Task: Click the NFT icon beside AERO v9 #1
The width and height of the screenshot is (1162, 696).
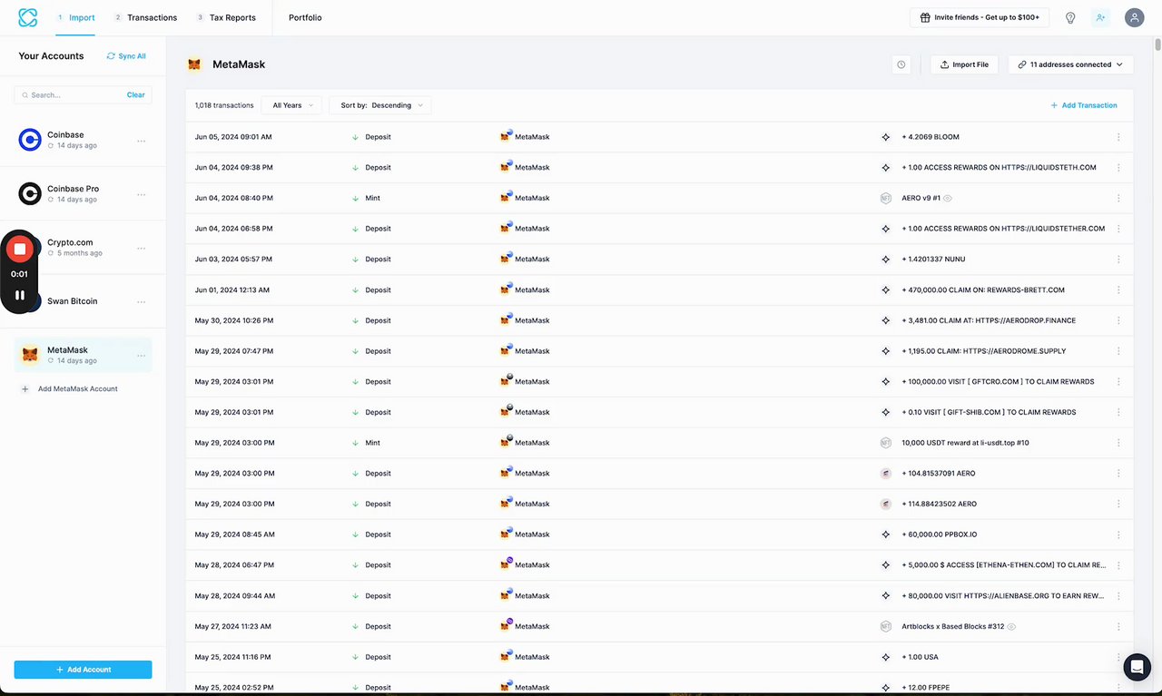Action: 886,198
